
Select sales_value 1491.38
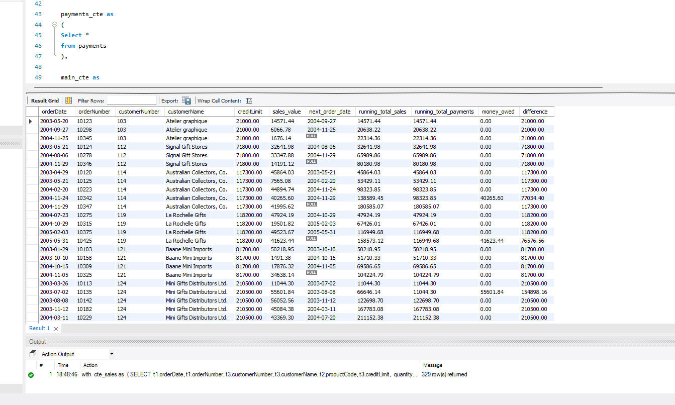tap(281, 258)
